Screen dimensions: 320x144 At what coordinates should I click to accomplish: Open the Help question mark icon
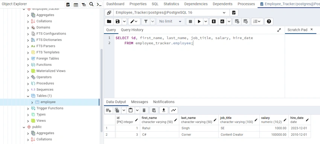[x=269, y=21]
